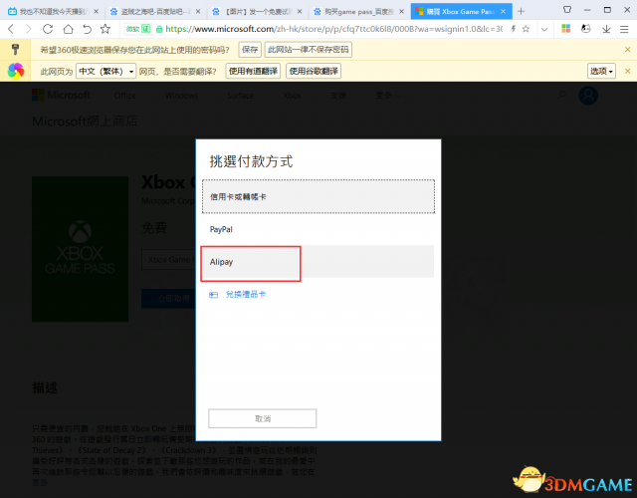The height and width of the screenshot is (498, 637).
Task: Click the key icon in password bar
Action: [15, 49]
